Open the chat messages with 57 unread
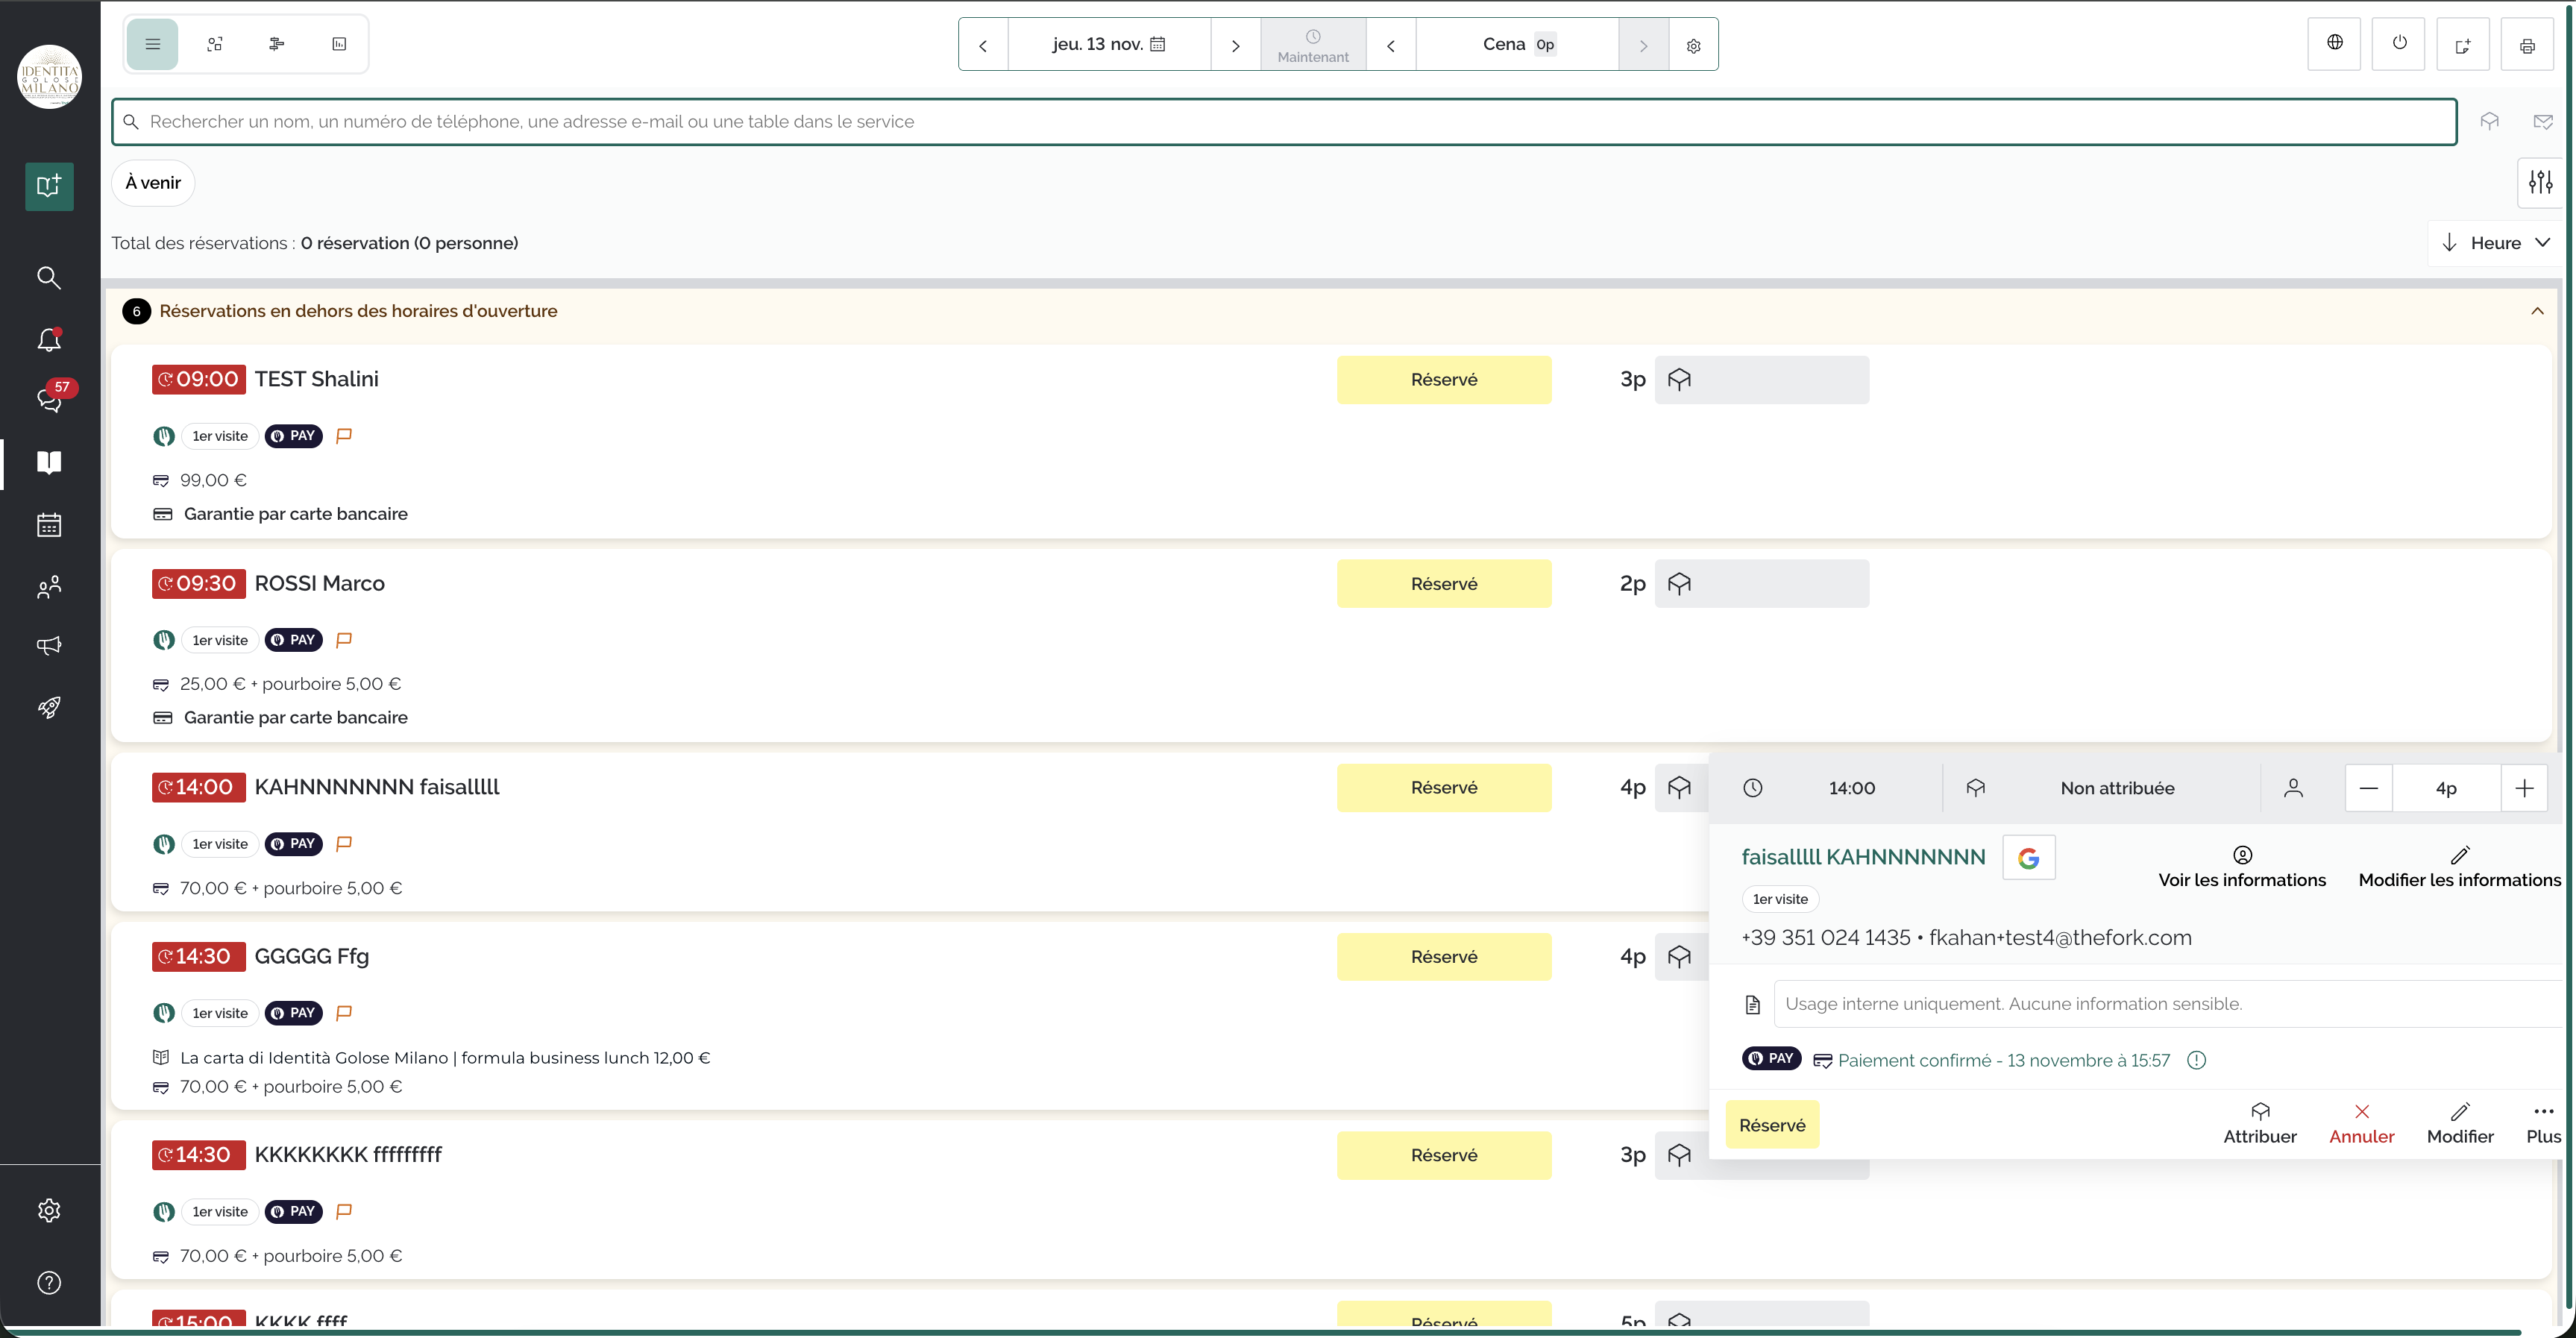 (48, 401)
